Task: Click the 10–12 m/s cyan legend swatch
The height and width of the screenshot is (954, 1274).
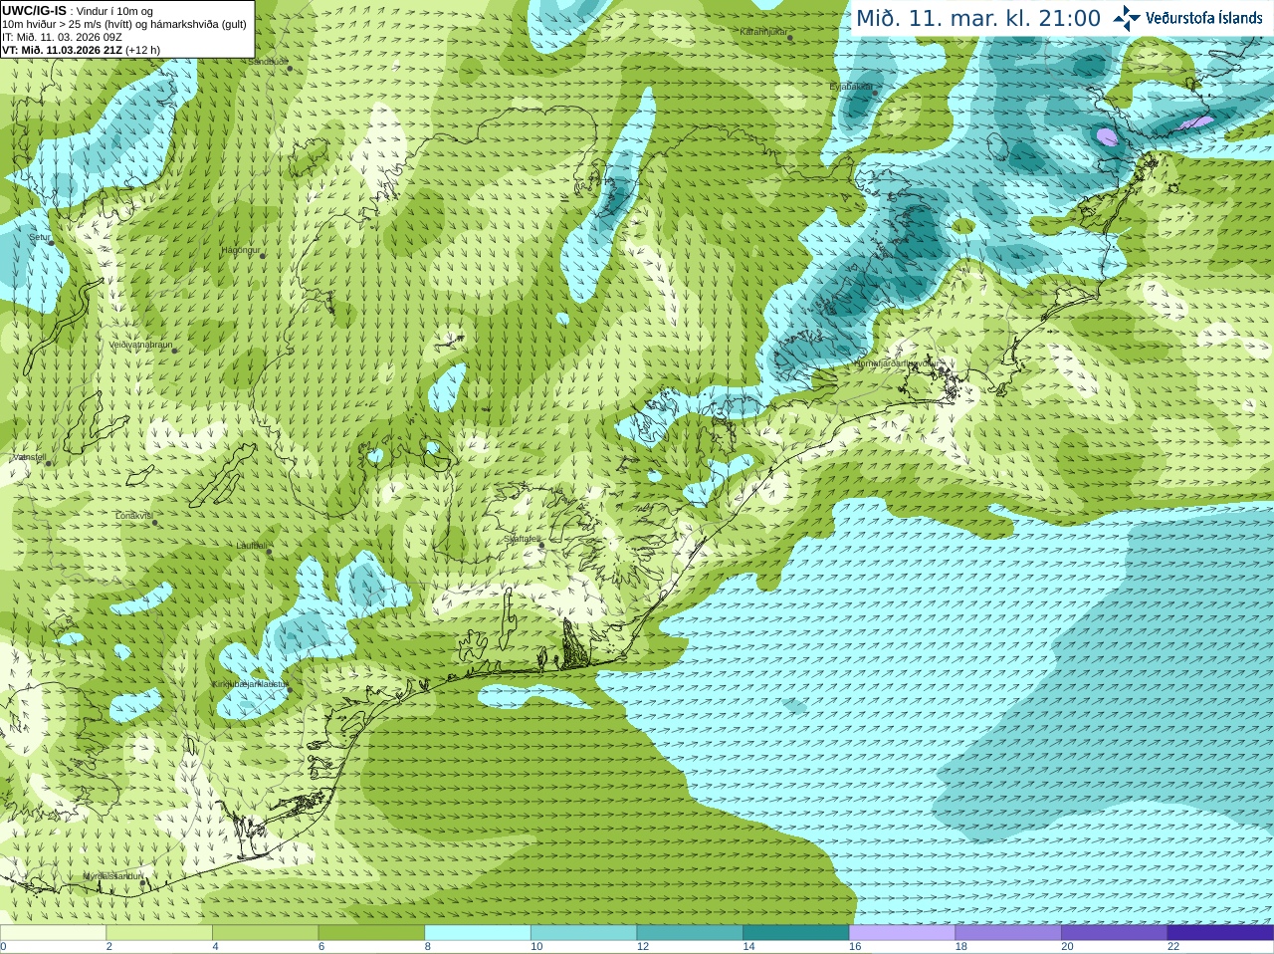Action: coord(583,933)
